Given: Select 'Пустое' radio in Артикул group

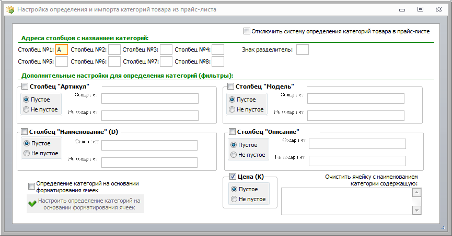Looking at the screenshot, I should (x=26, y=100).
